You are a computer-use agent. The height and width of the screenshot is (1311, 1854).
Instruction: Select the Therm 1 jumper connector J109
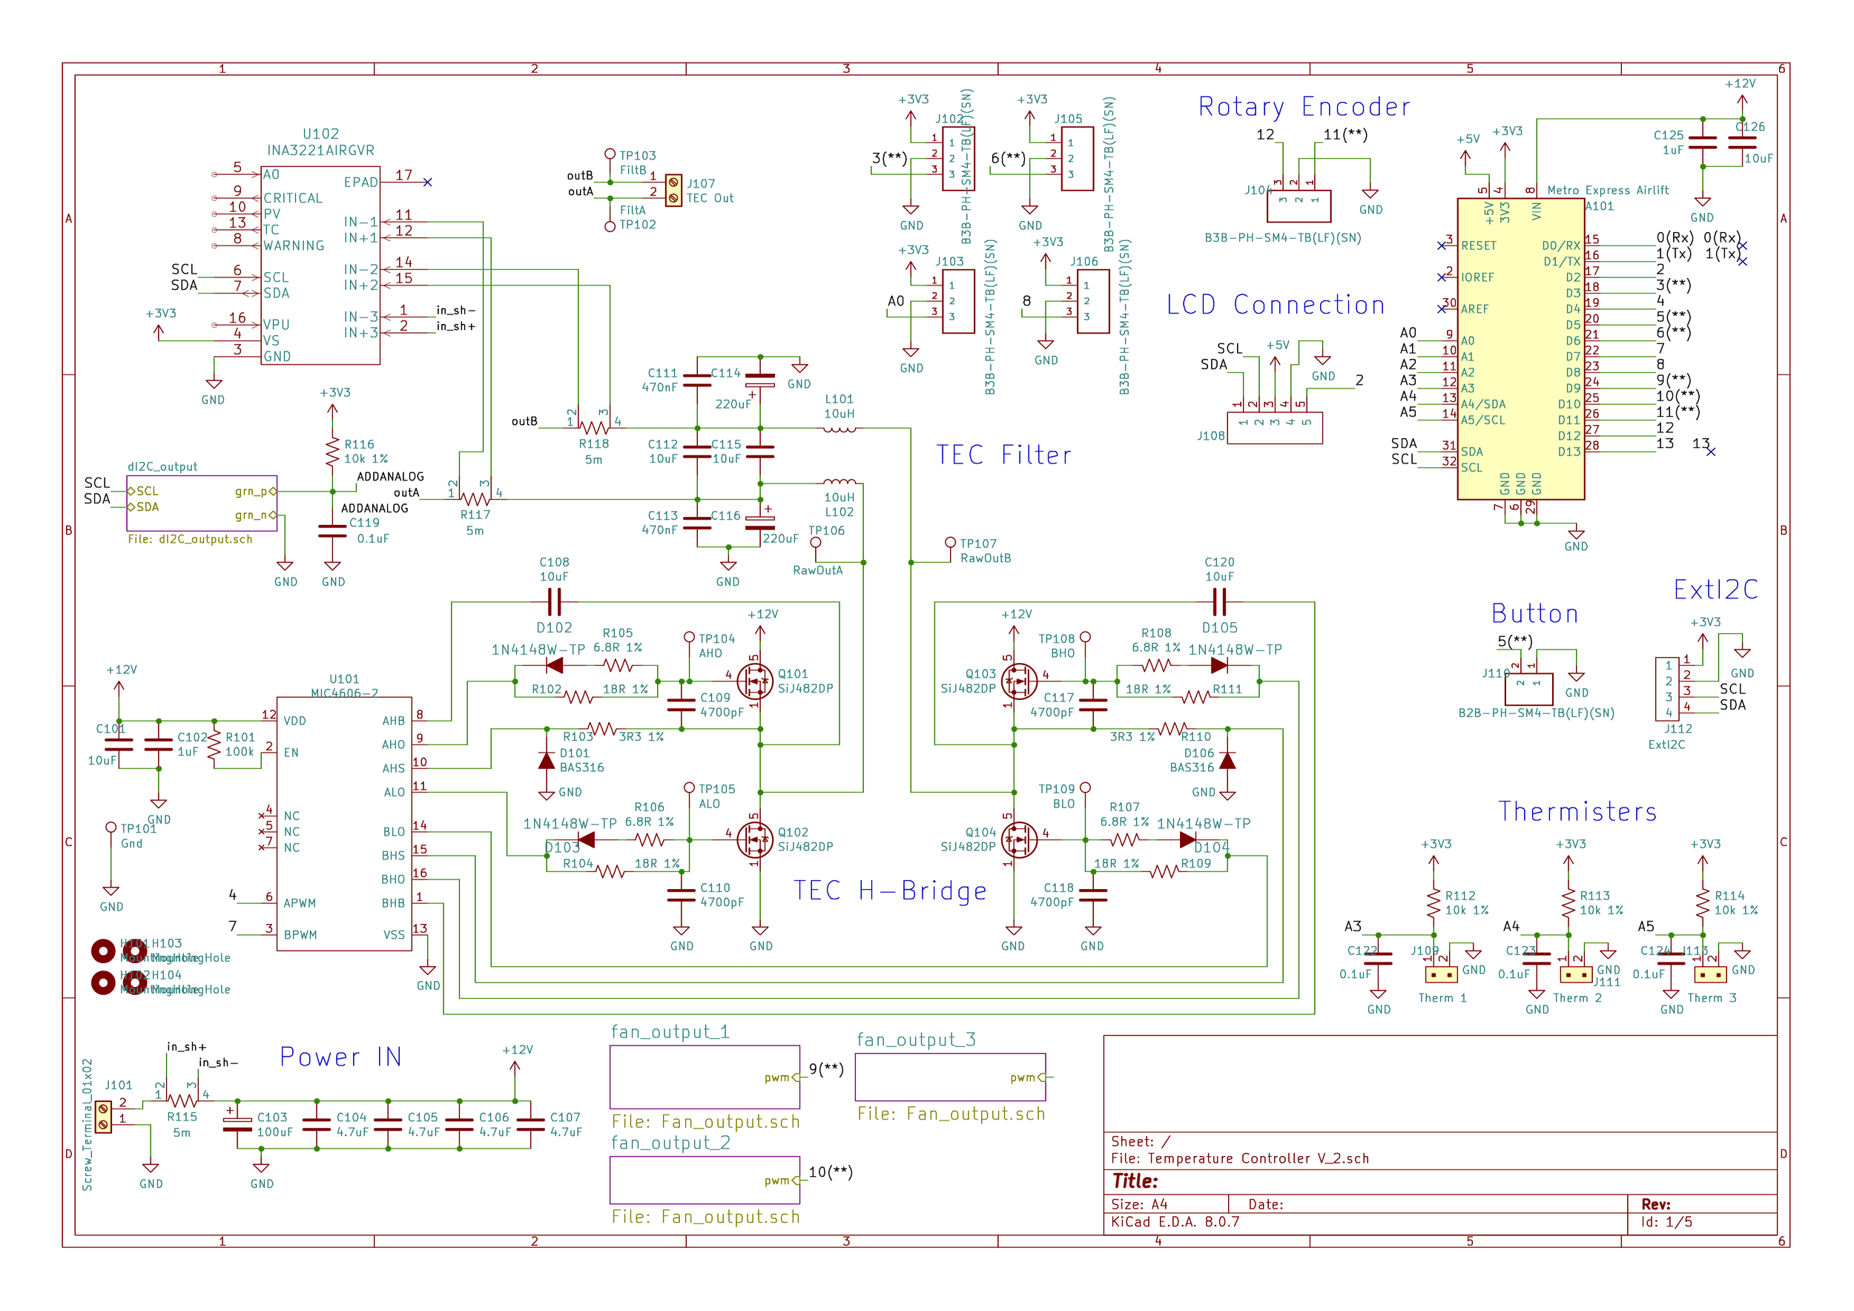[x=1442, y=974]
